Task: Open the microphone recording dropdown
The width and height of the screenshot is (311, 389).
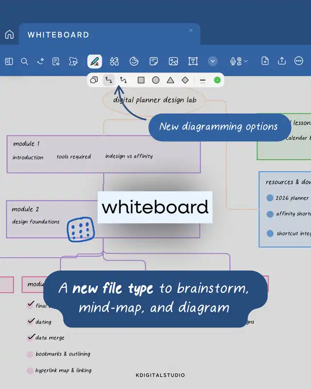Action: 239,61
